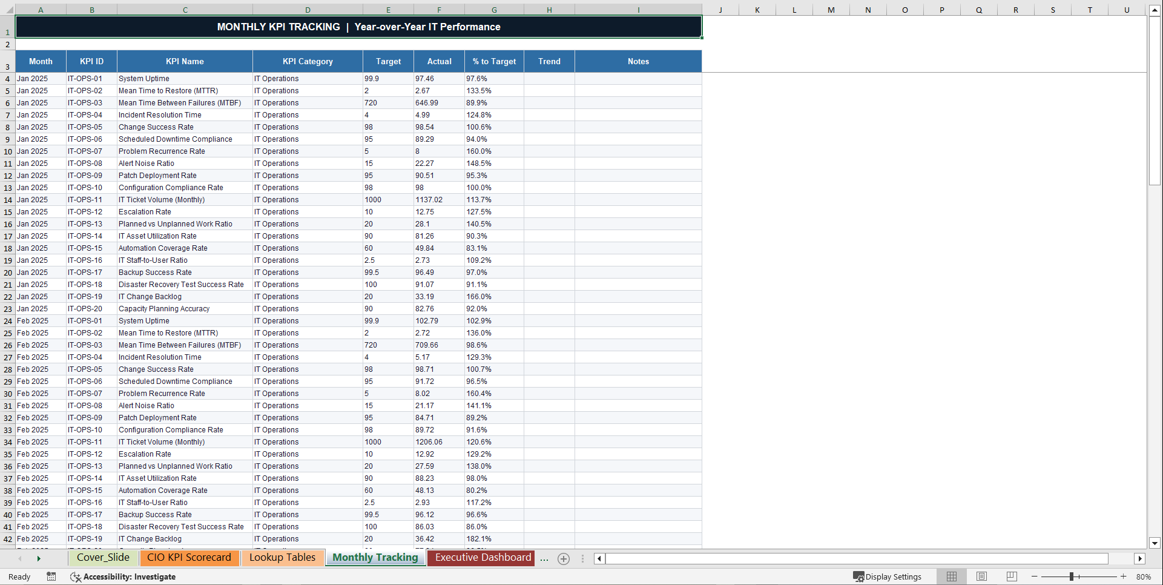Switch to the Executive Dashboard sheet
This screenshot has width=1163, height=585.
[x=481, y=558]
